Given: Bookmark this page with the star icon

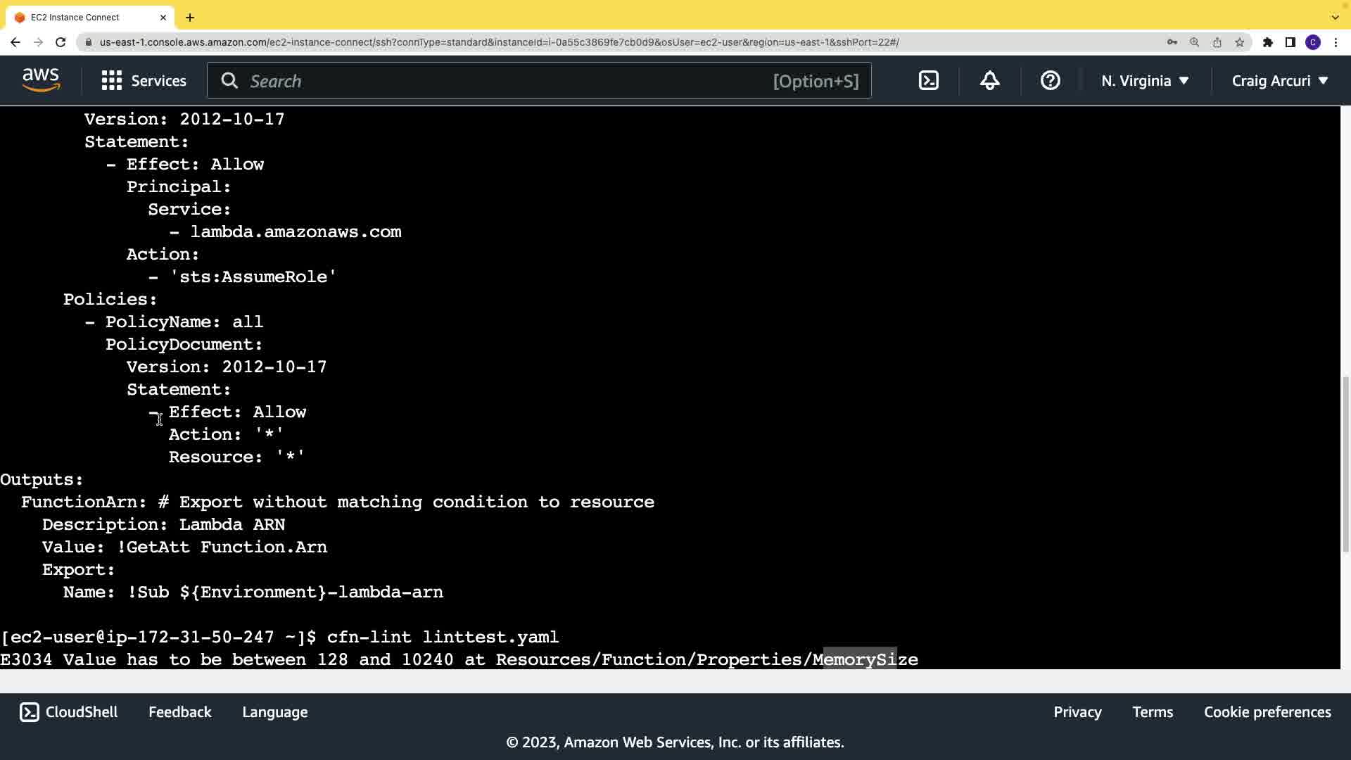Looking at the screenshot, I should point(1239,42).
